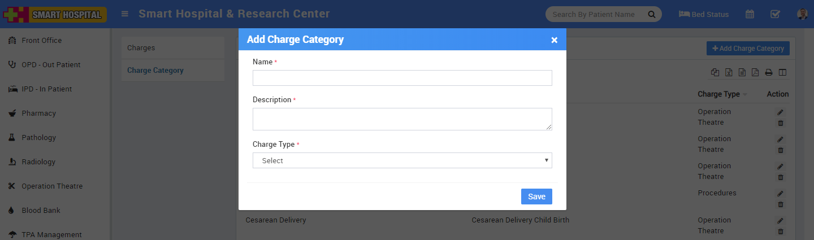Click the patient search magnifier icon
The image size is (814, 240).
pyautogui.click(x=651, y=14)
